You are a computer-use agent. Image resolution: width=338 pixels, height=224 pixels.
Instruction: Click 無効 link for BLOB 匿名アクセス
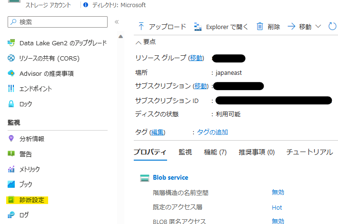(x=278, y=221)
